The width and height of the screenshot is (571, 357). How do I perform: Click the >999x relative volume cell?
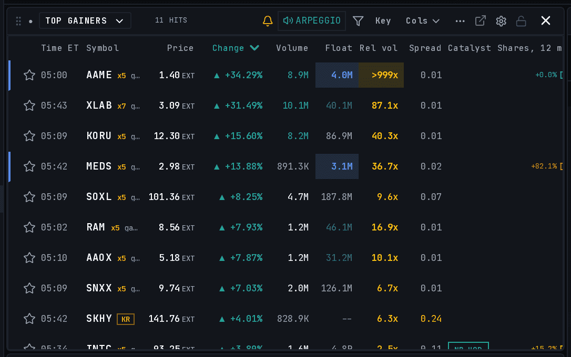pyautogui.click(x=381, y=75)
